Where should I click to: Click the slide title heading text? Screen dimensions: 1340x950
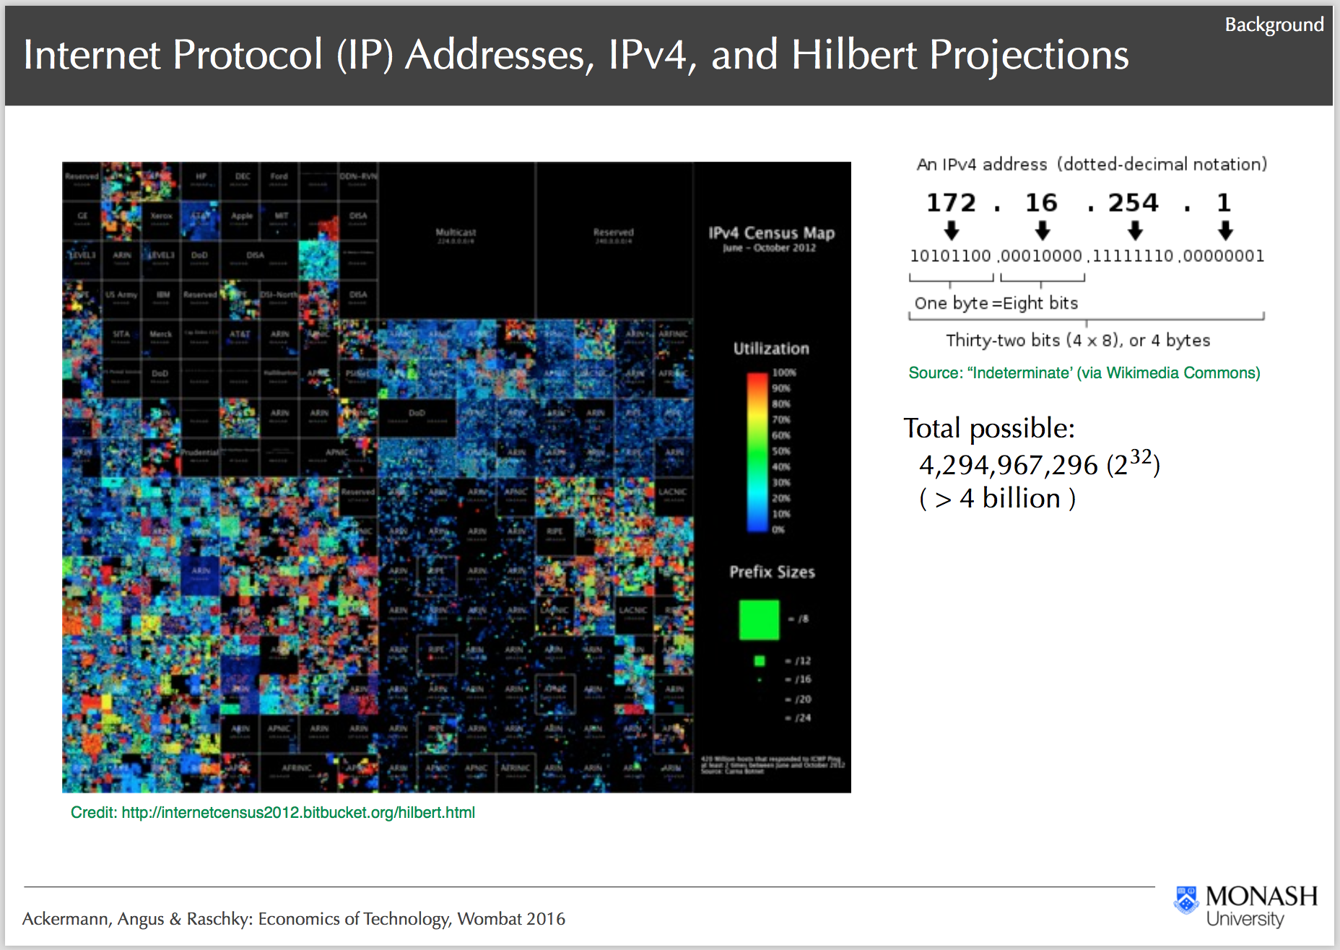[x=575, y=55]
